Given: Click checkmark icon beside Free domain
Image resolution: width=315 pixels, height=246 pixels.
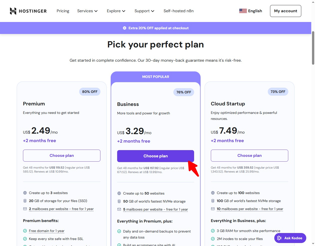Looking at the screenshot, I should 25,231.
